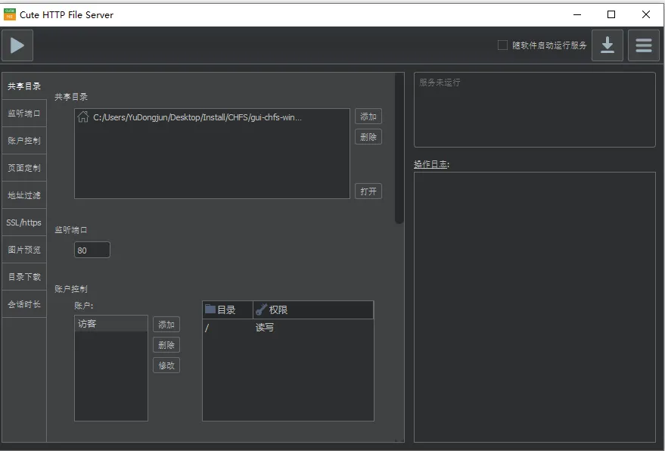Switch to the 监听端口 tab

(24, 114)
